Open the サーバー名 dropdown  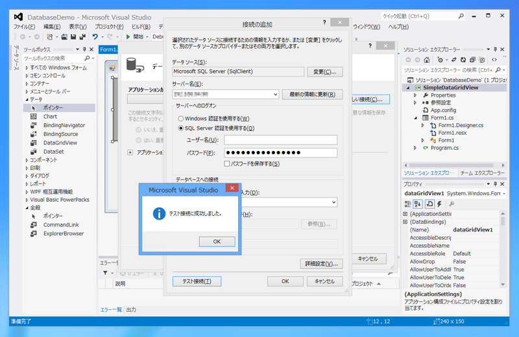tap(275, 94)
